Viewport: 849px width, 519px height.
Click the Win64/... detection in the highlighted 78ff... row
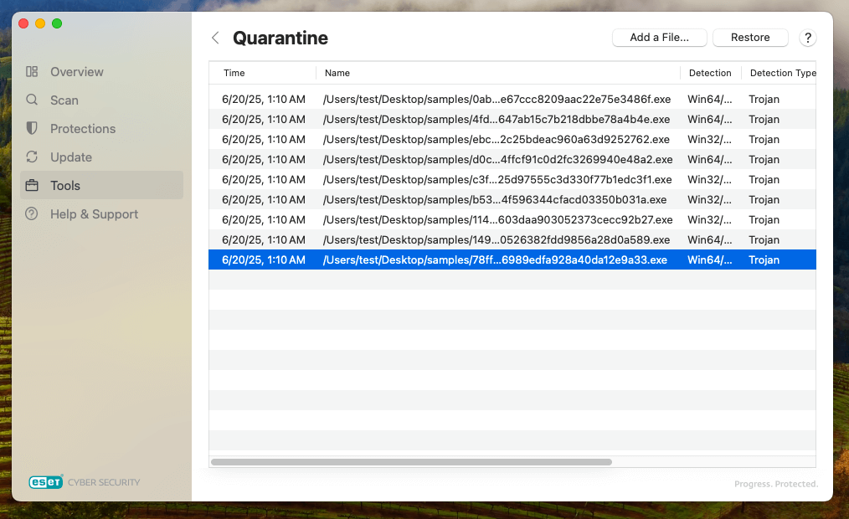point(710,259)
